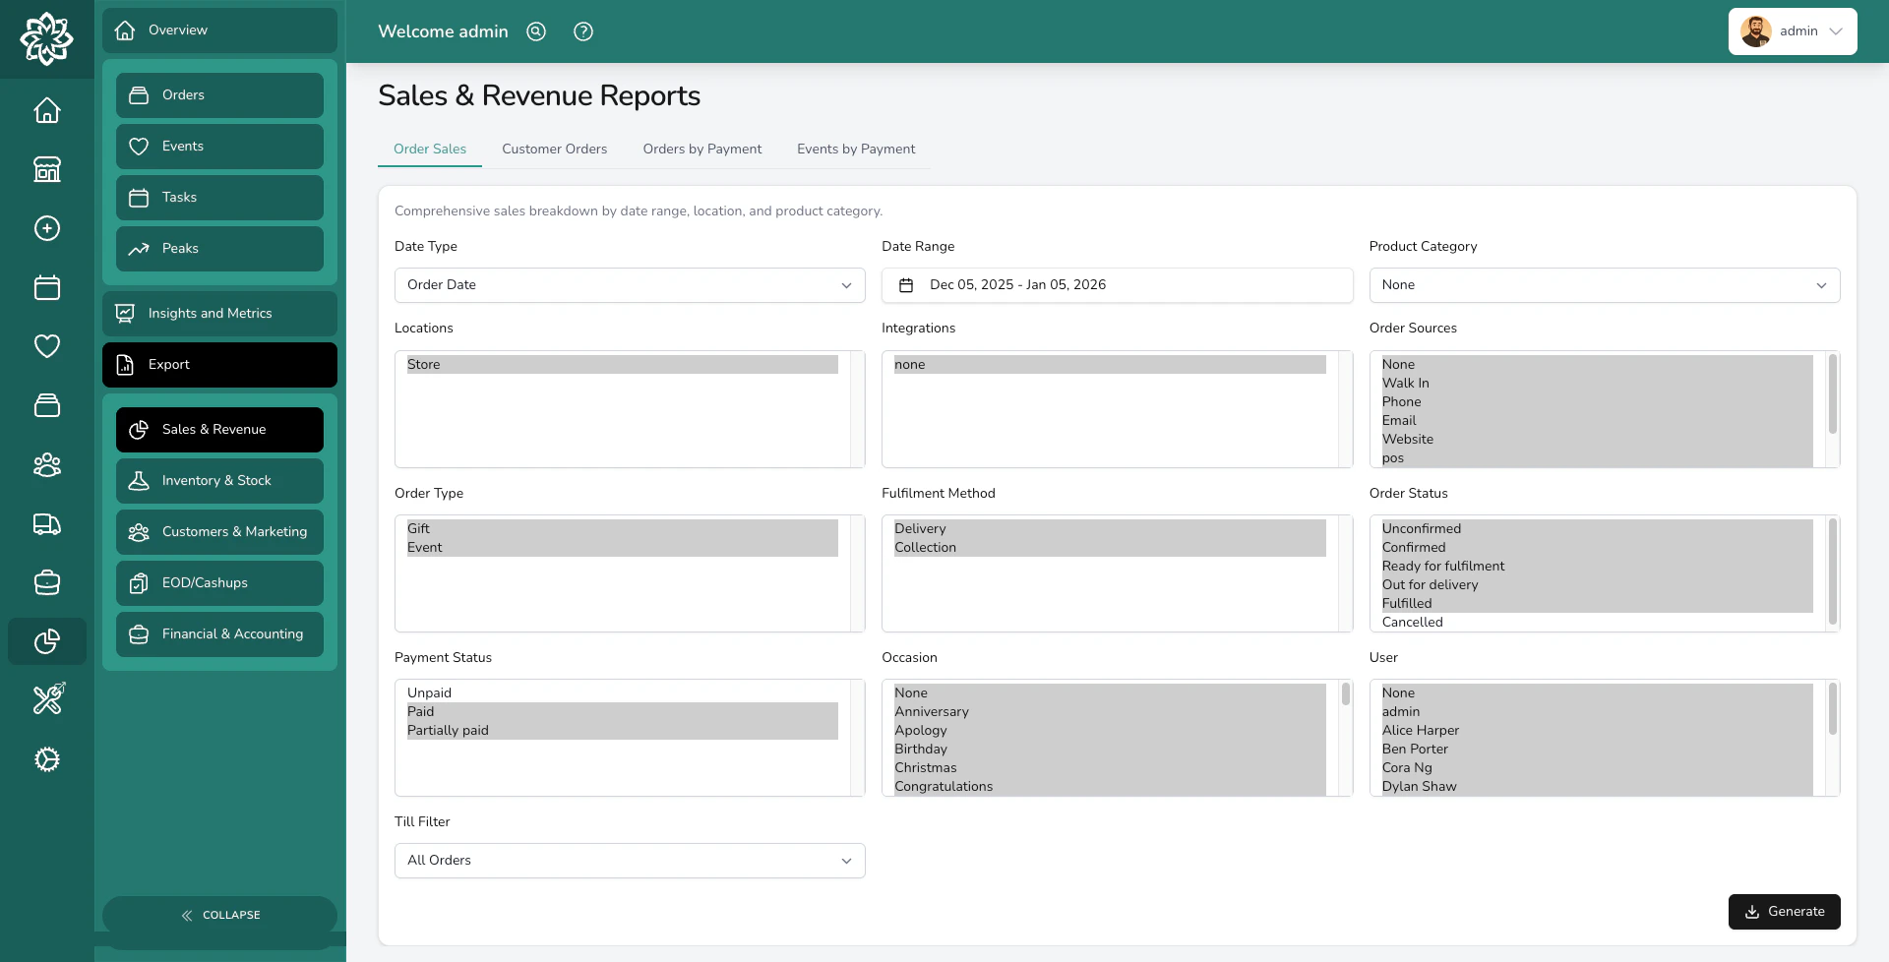Click the delivery truck icon in the sidebar
This screenshot has width=1889, height=962.
[x=46, y=523]
